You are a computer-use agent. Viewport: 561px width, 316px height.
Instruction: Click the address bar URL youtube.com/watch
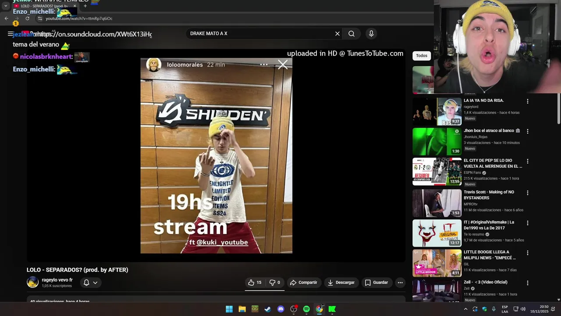pos(79,18)
